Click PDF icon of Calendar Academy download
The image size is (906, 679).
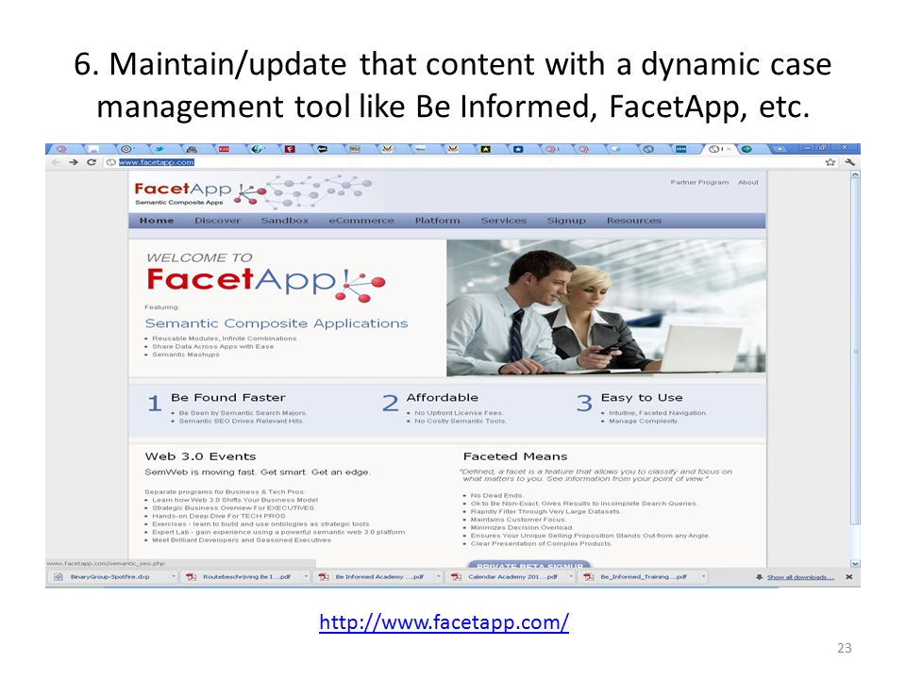click(457, 577)
